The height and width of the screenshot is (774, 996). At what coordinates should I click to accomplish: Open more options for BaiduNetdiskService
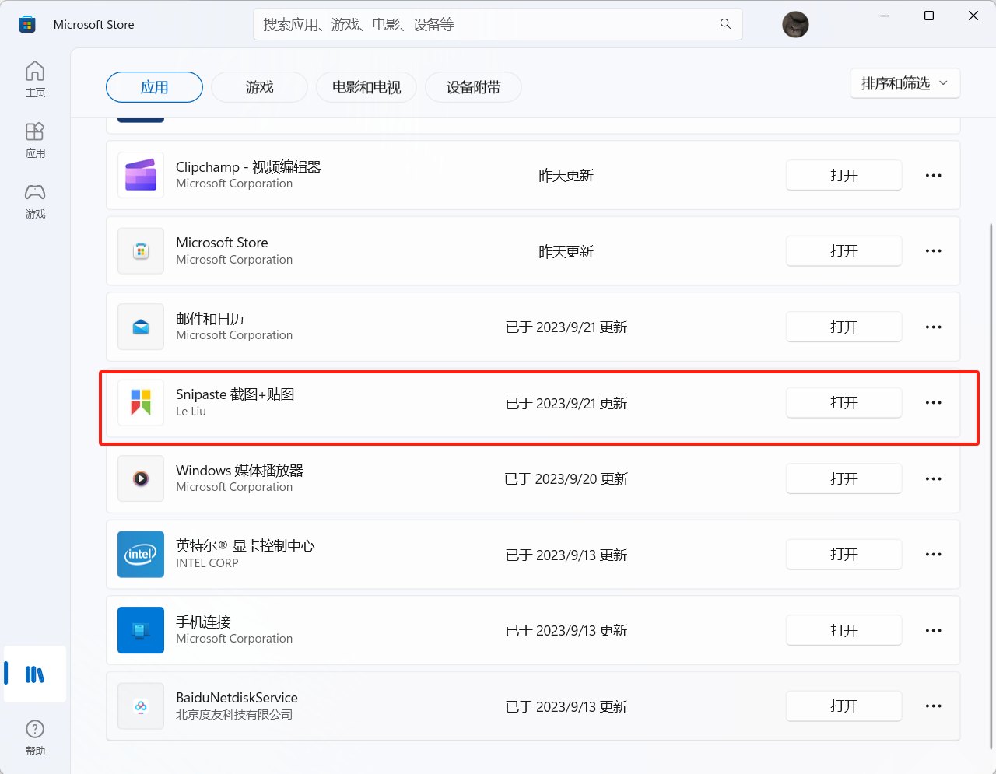pos(934,706)
